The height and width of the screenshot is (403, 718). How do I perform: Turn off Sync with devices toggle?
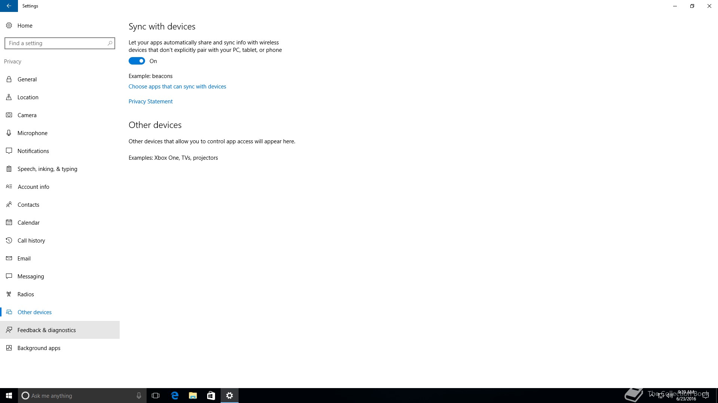tap(137, 61)
